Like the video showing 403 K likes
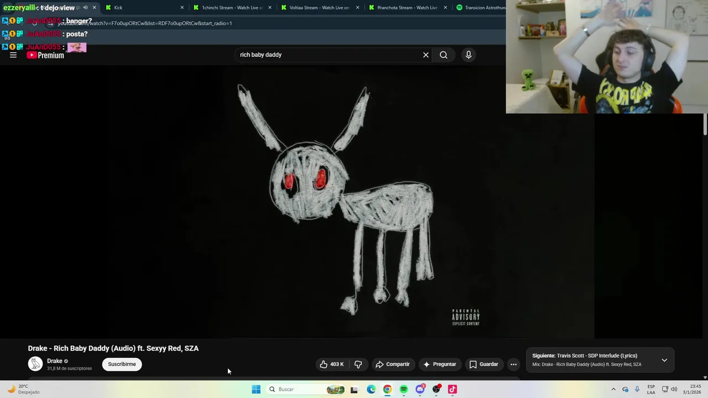The image size is (708, 398). pyautogui.click(x=331, y=364)
